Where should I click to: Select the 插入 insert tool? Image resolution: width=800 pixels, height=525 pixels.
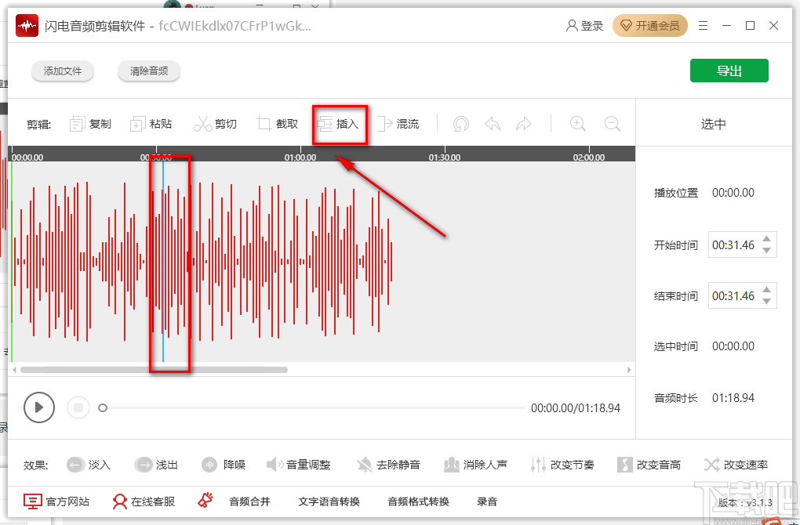340,123
